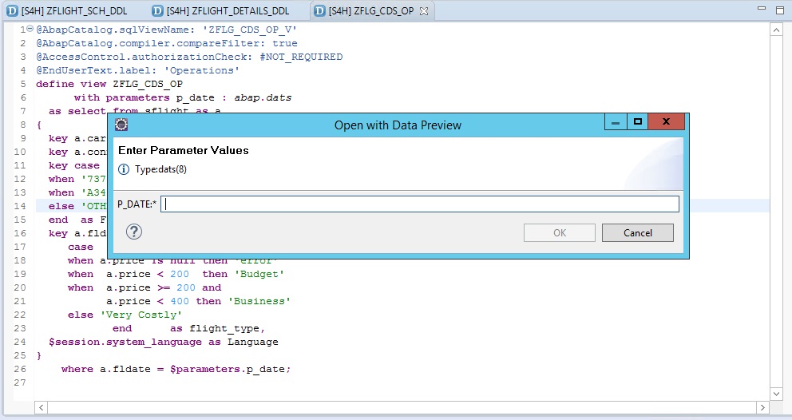Click 'abap.dats' type on line 6

pos(263,97)
